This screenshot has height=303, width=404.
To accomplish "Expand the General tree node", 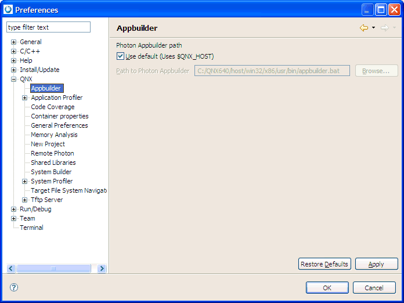I will point(14,42).
